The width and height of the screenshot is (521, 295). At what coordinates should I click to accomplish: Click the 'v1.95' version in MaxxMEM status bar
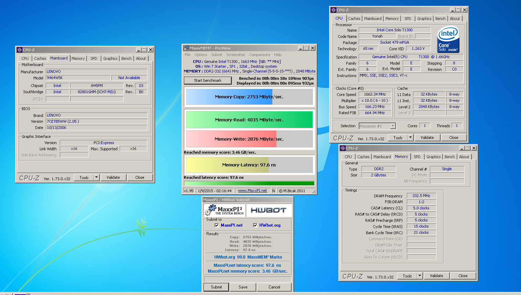pyautogui.click(x=188, y=190)
